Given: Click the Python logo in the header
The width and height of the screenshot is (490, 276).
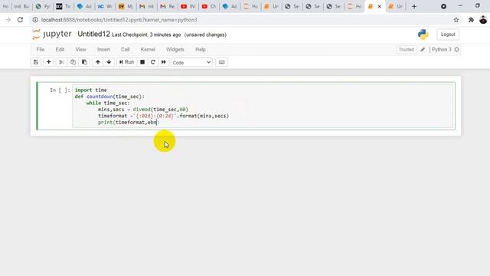Looking at the screenshot, I should pyautogui.click(x=423, y=34).
